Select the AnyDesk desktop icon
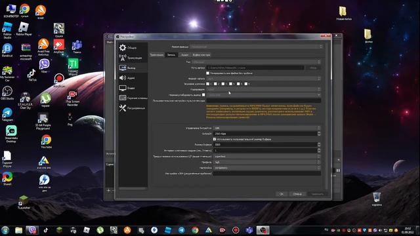The width and height of the screenshot is (420, 236). pos(58,46)
